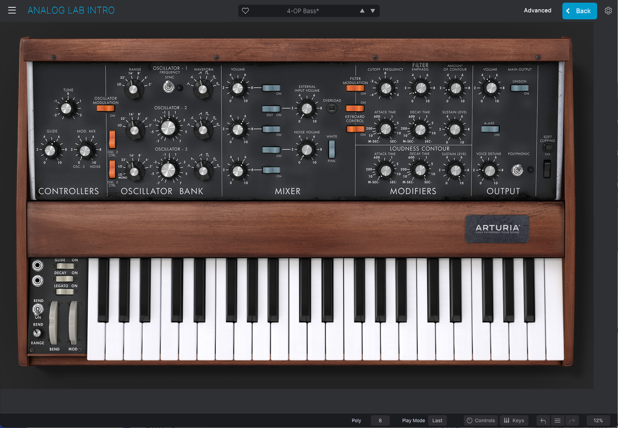Open the settings gear

click(608, 11)
